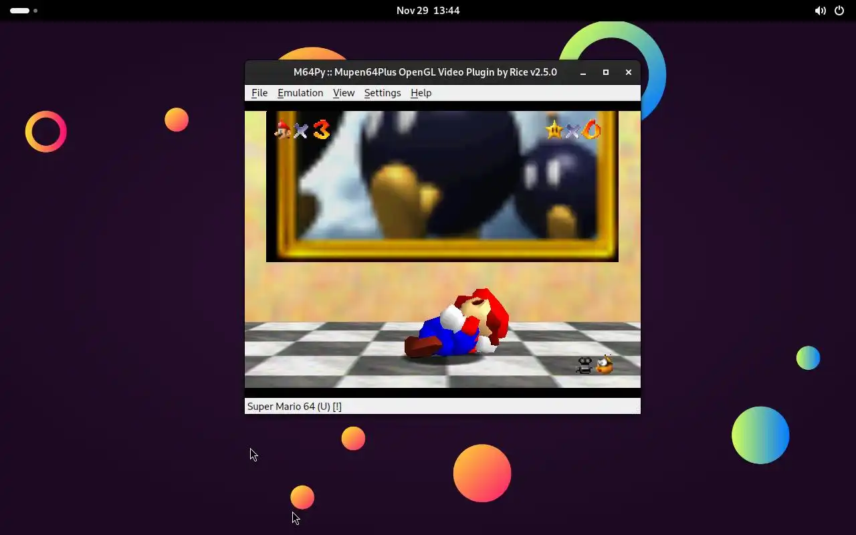Minimize the M64Py window

pos(583,72)
